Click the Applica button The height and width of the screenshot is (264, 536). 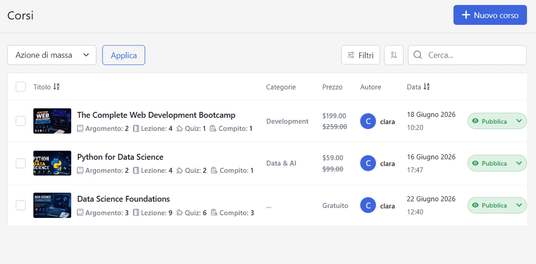tap(124, 55)
